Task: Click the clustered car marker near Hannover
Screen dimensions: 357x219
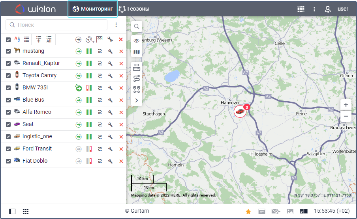Action: coord(240,111)
